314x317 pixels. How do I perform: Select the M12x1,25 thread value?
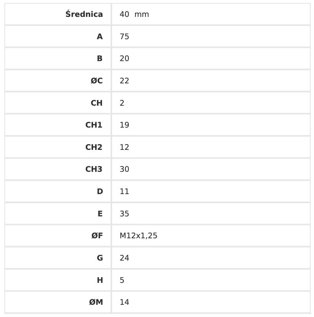pyautogui.click(x=138, y=236)
